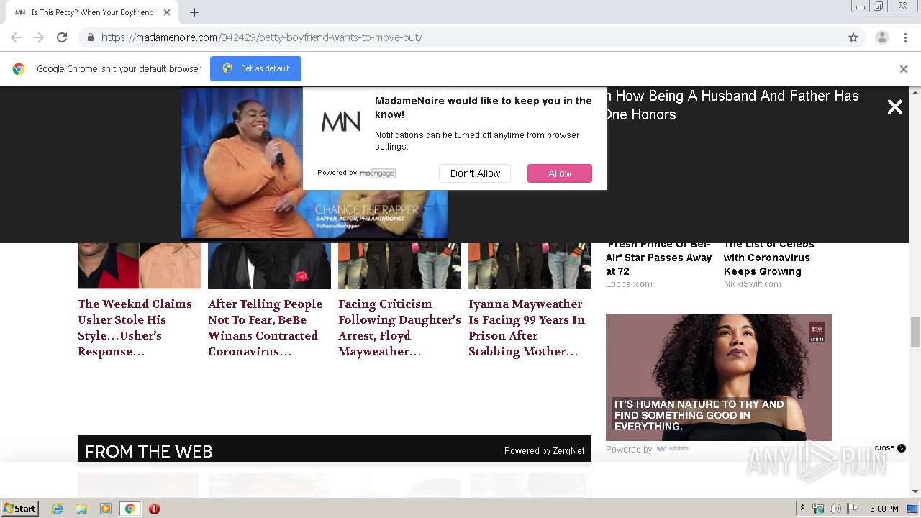921x518 pixels.
Task: Click the Human Nature video ad
Action: tap(718, 377)
